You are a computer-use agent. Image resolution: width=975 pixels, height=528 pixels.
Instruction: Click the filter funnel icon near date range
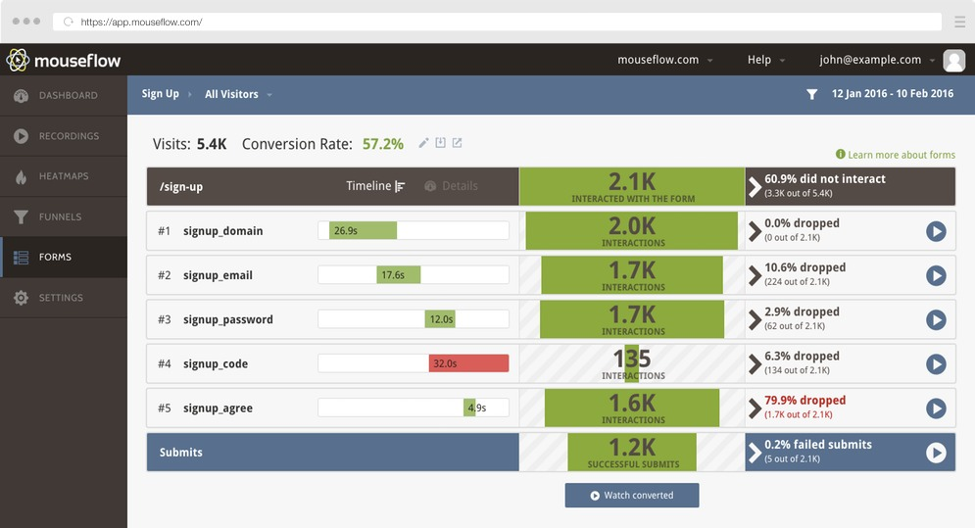(x=811, y=94)
